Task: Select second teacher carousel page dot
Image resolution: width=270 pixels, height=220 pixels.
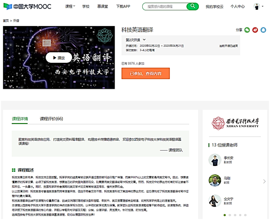Action: [230, 215]
